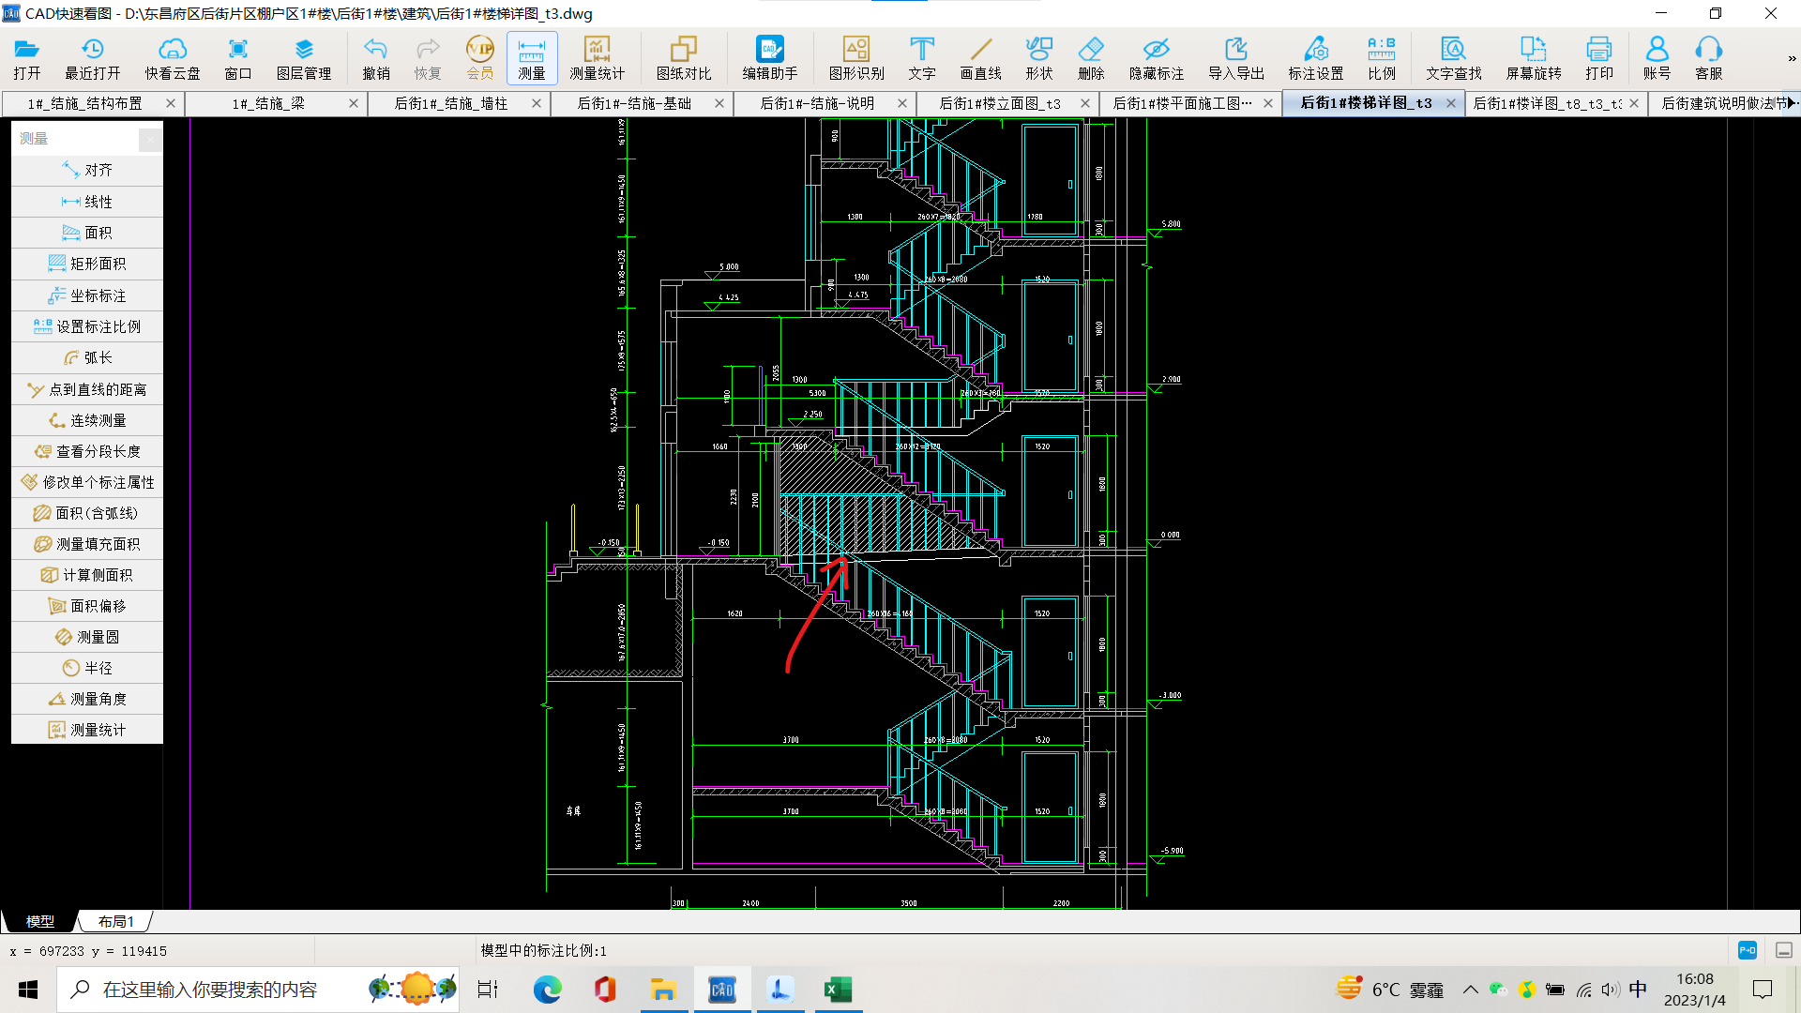
Task: Select 点到直线的距离 tool
Action: pos(87,389)
